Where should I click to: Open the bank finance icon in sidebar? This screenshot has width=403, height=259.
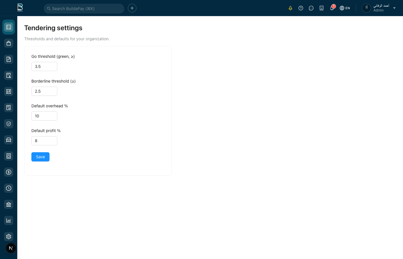[9, 204]
